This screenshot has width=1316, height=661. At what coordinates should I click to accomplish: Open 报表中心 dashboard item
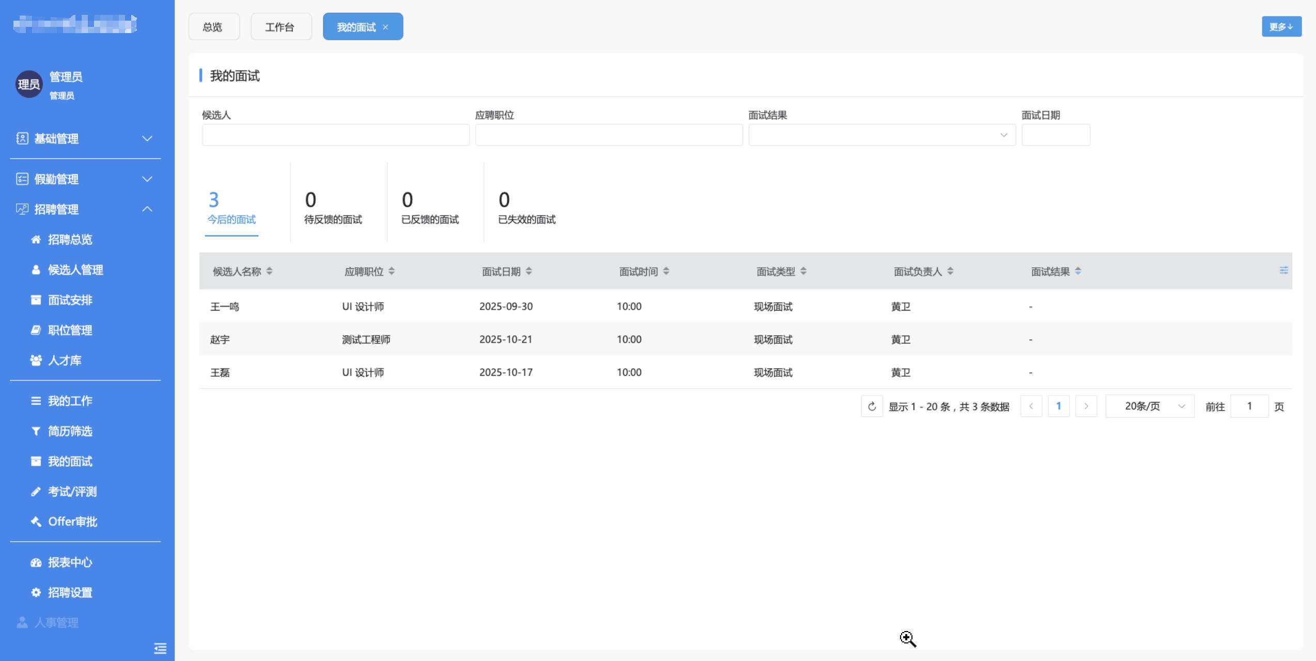[69, 562]
